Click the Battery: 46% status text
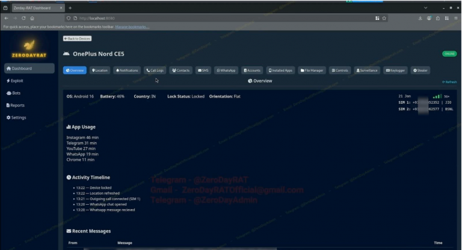Viewport: 462px width, 250px height. [x=112, y=96]
